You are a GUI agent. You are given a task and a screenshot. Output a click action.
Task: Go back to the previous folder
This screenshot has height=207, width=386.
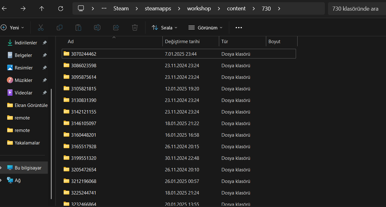4,8
